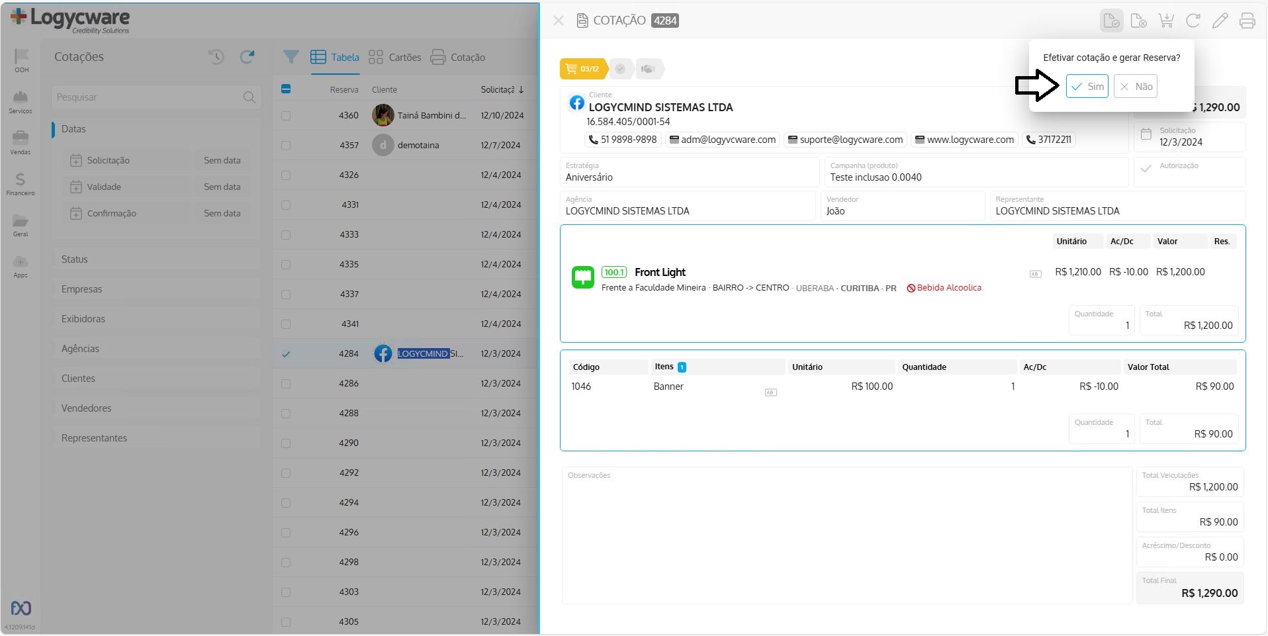The width and height of the screenshot is (1268, 636).
Task: Click the yellow 03/12 cart stage badge
Action: coord(583,69)
